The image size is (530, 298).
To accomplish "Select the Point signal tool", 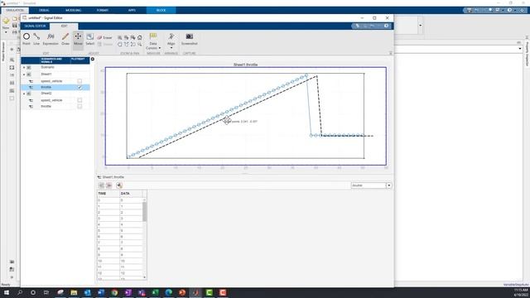I will pyautogui.click(x=26, y=39).
